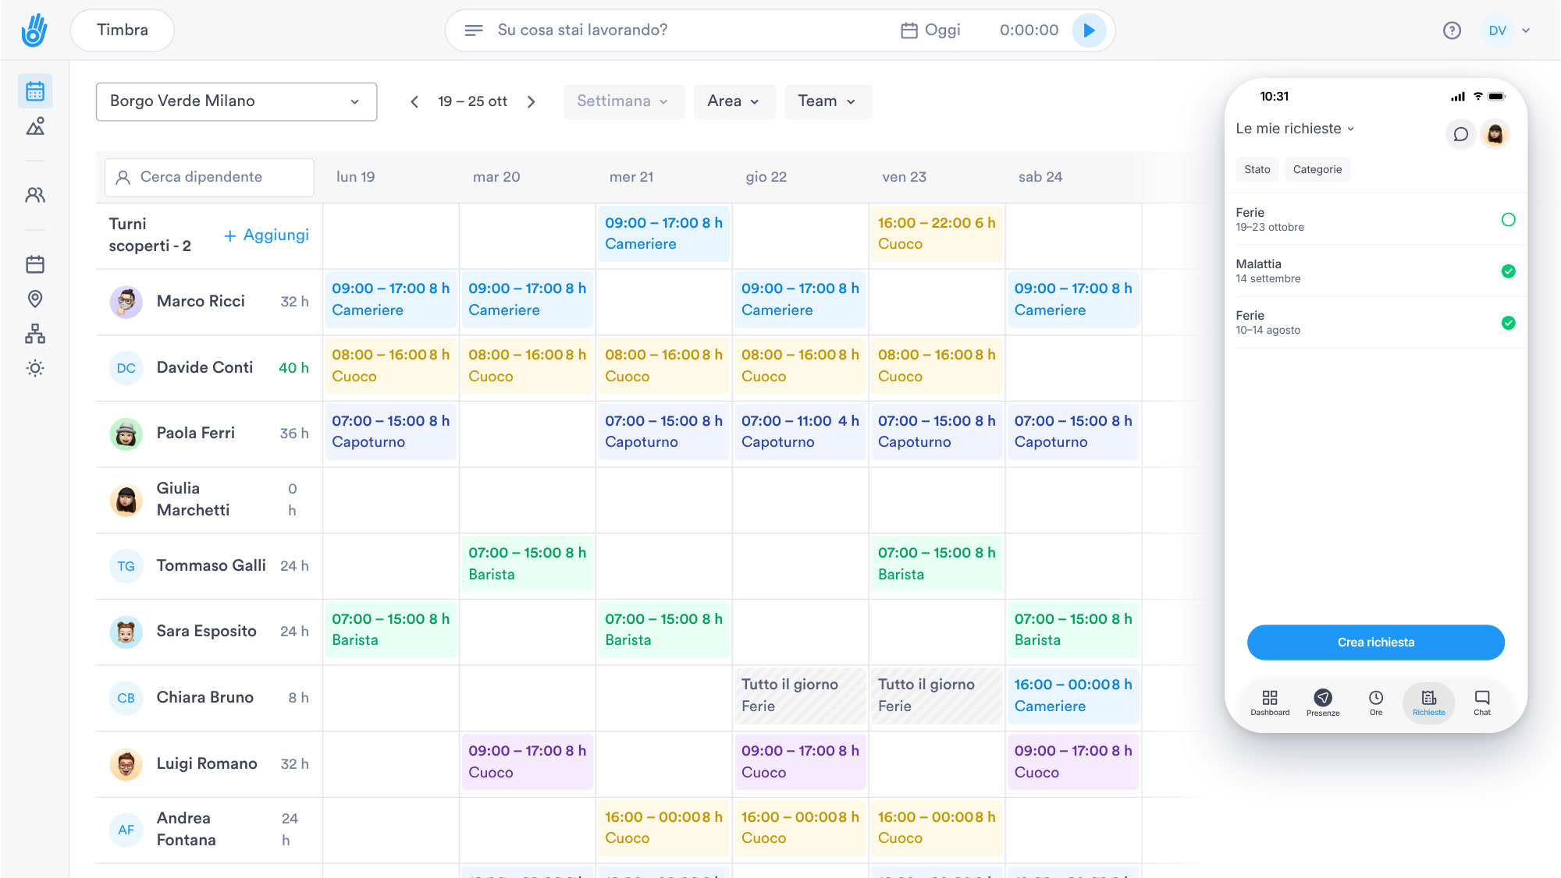The image size is (1561, 878).
Task: Click the Crea richiesta button
Action: 1375,643
